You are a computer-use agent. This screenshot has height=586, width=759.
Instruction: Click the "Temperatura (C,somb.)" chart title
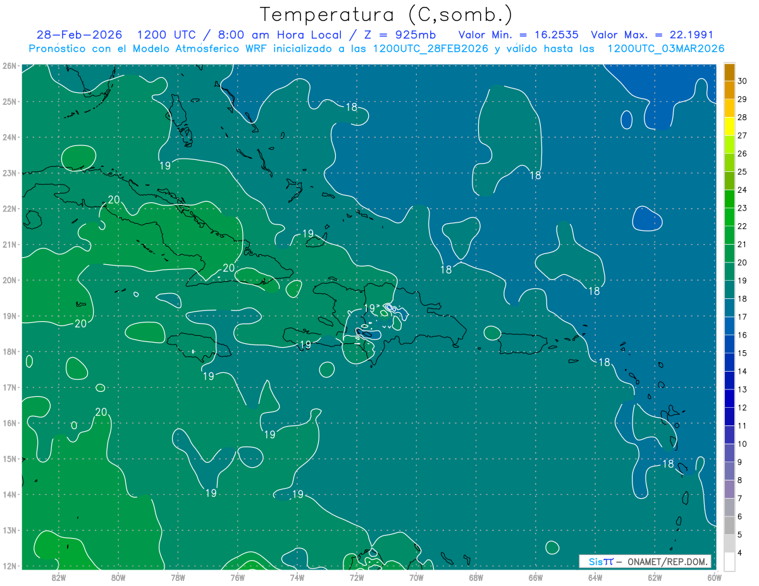click(x=386, y=14)
